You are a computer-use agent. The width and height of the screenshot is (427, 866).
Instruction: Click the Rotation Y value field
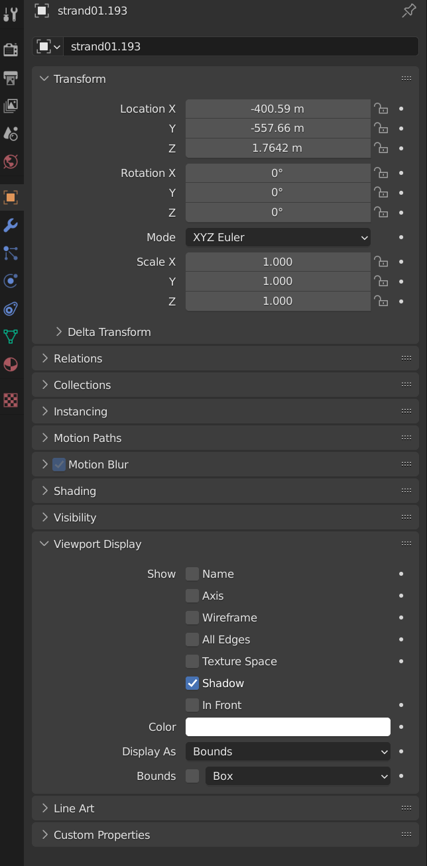(x=278, y=192)
